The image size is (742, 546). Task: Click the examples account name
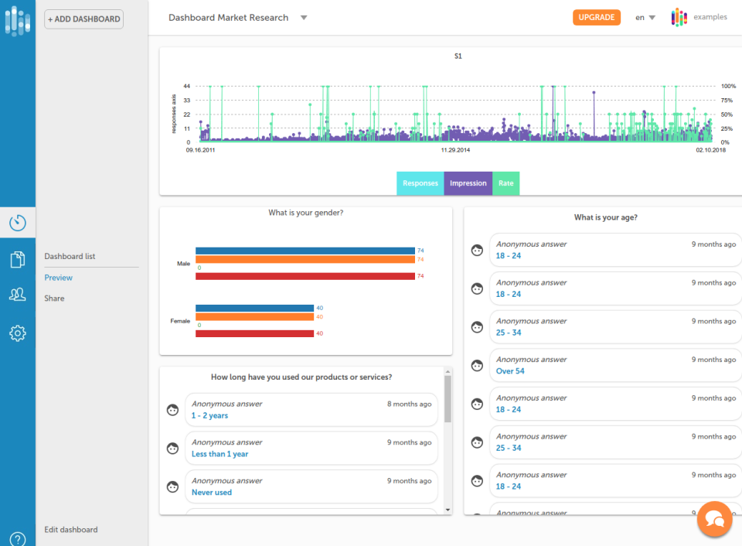(x=710, y=17)
